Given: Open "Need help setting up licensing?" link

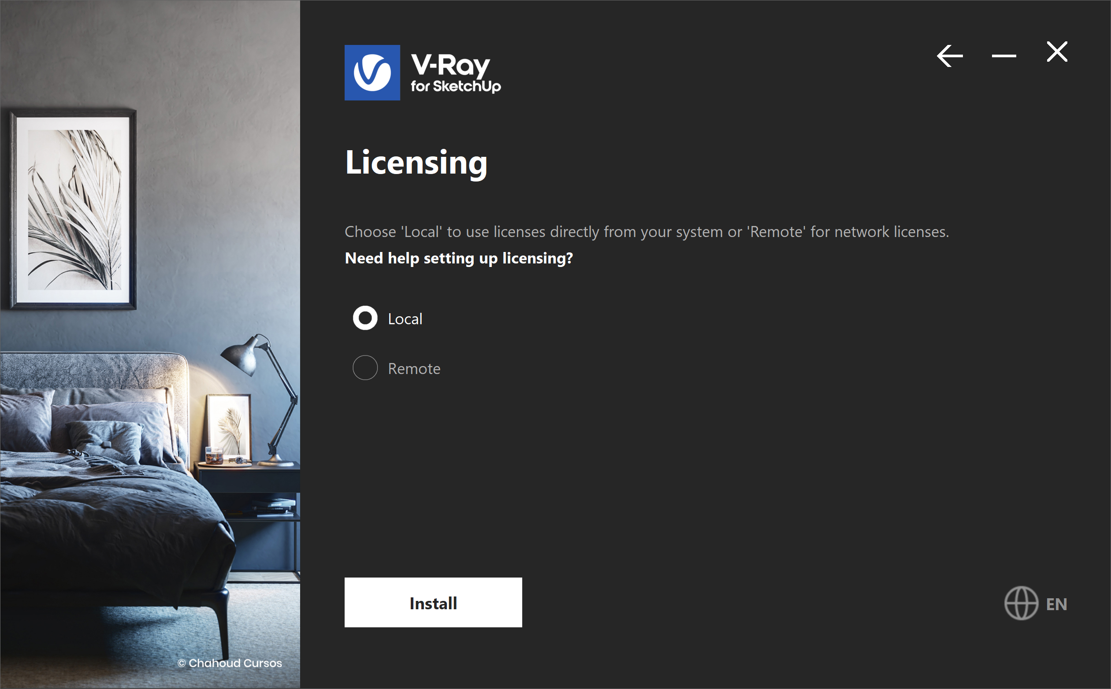Looking at the screenshot, I should (x=459, y=258).
